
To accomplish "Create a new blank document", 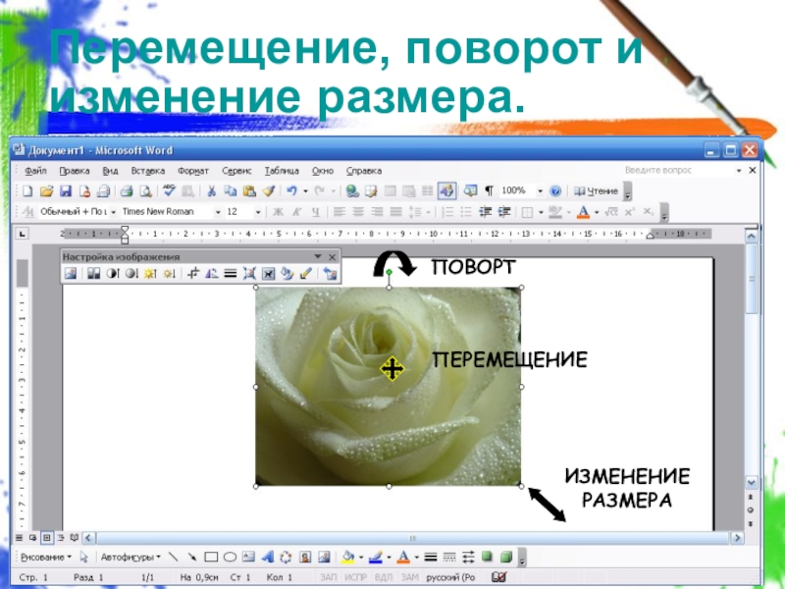I will pos(27,190).
